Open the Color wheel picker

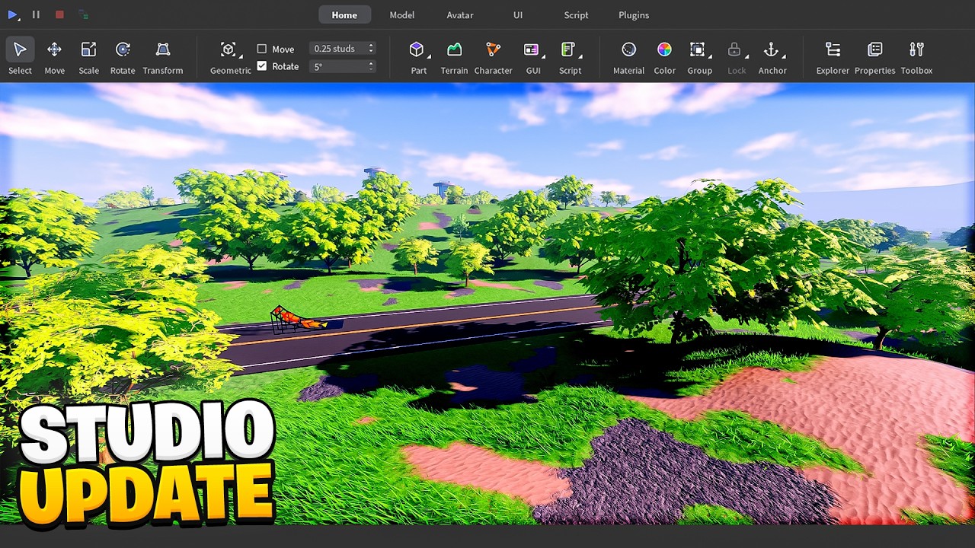664,57
